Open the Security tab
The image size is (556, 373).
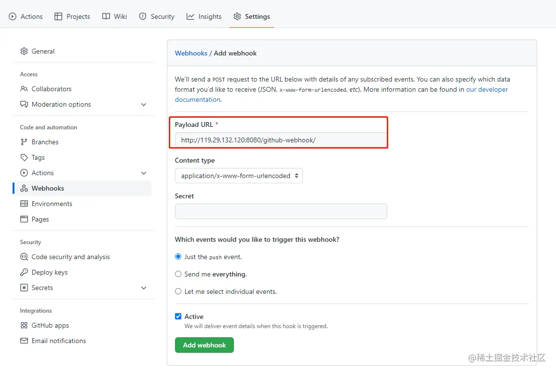click(x=157, y=16)
